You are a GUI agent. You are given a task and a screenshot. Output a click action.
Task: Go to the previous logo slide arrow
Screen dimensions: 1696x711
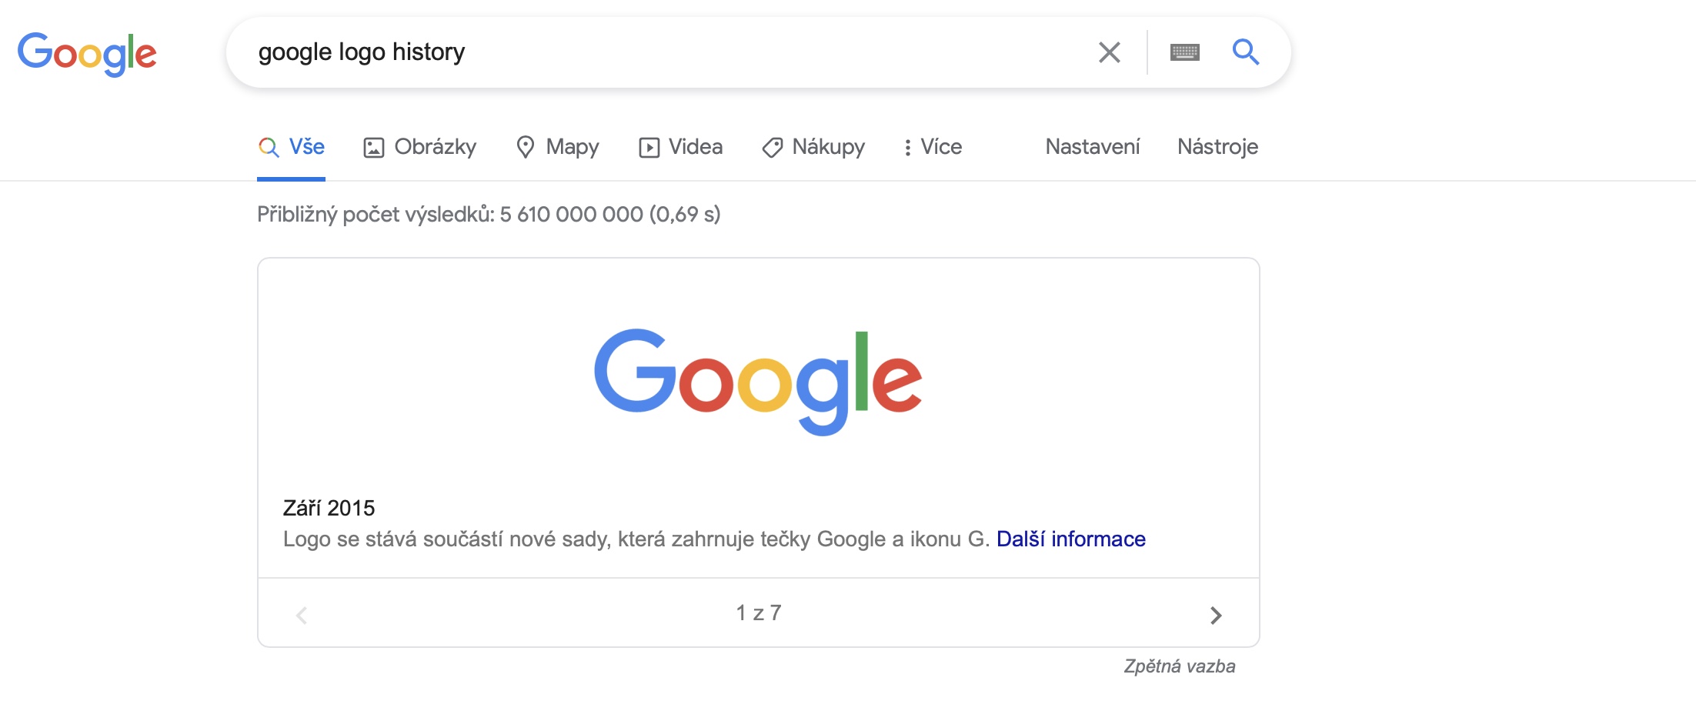point(302,615)
